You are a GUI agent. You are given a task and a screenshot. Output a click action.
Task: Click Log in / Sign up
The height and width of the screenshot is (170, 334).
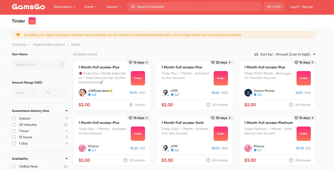(301, 7)
